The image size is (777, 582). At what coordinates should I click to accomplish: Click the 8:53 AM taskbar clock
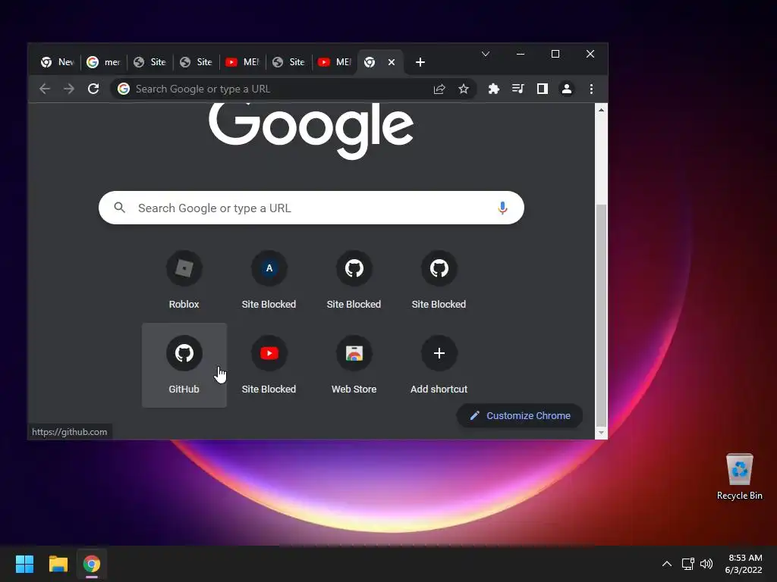point(744,564)
